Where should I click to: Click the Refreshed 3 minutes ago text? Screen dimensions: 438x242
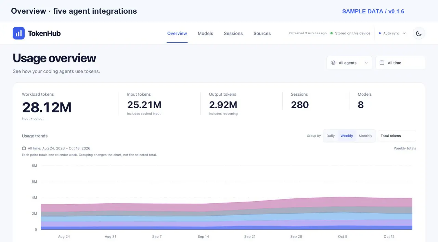(x=307, y=33)
